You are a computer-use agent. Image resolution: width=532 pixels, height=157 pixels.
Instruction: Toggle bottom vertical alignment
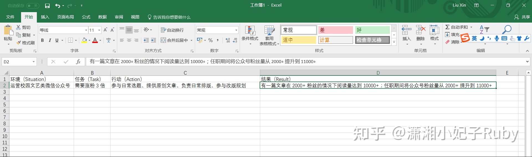[x=136, y=30]
